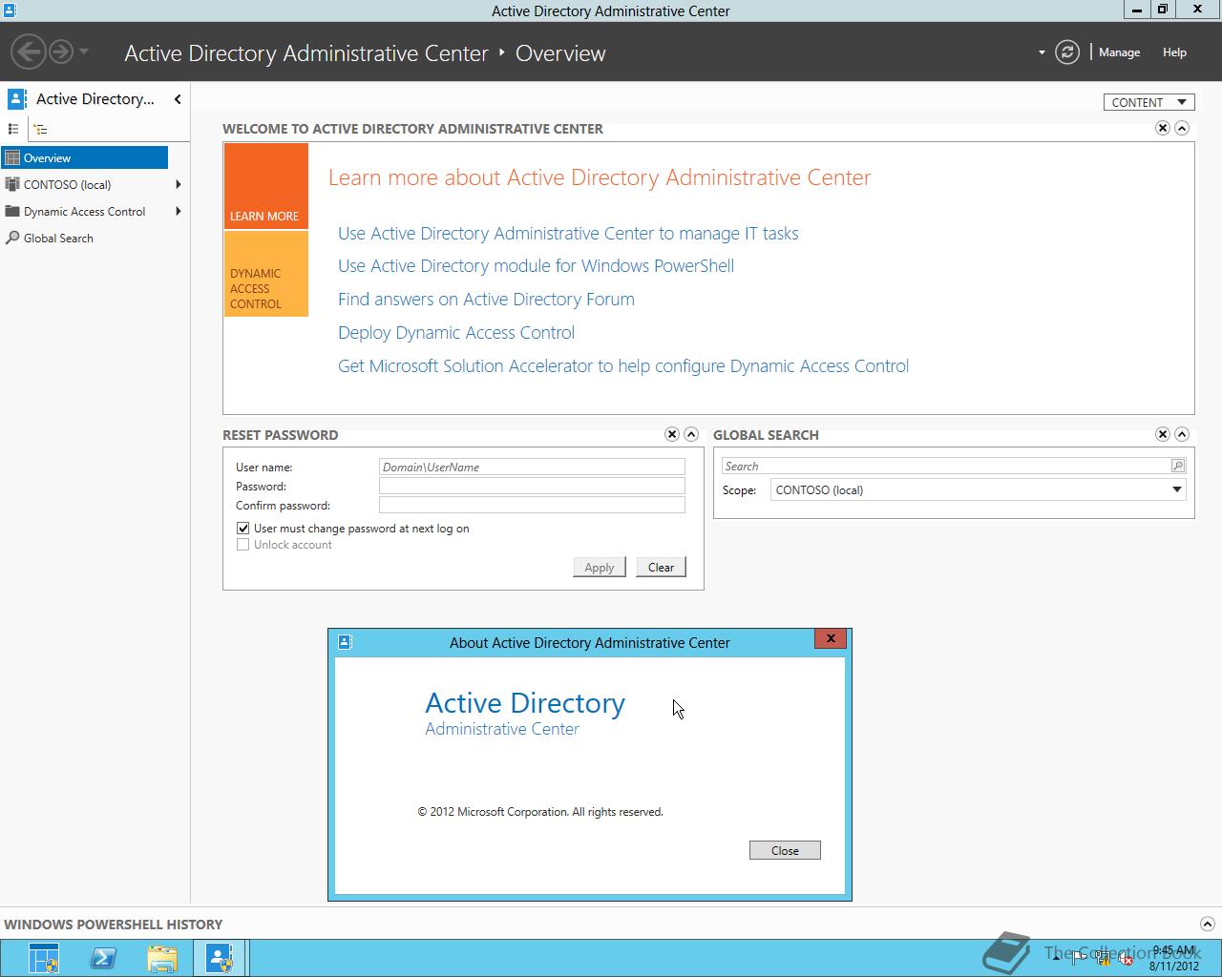Collapse the navigation pane chevron
Viewport: 1222px width, 977px height.
[178, 99]
